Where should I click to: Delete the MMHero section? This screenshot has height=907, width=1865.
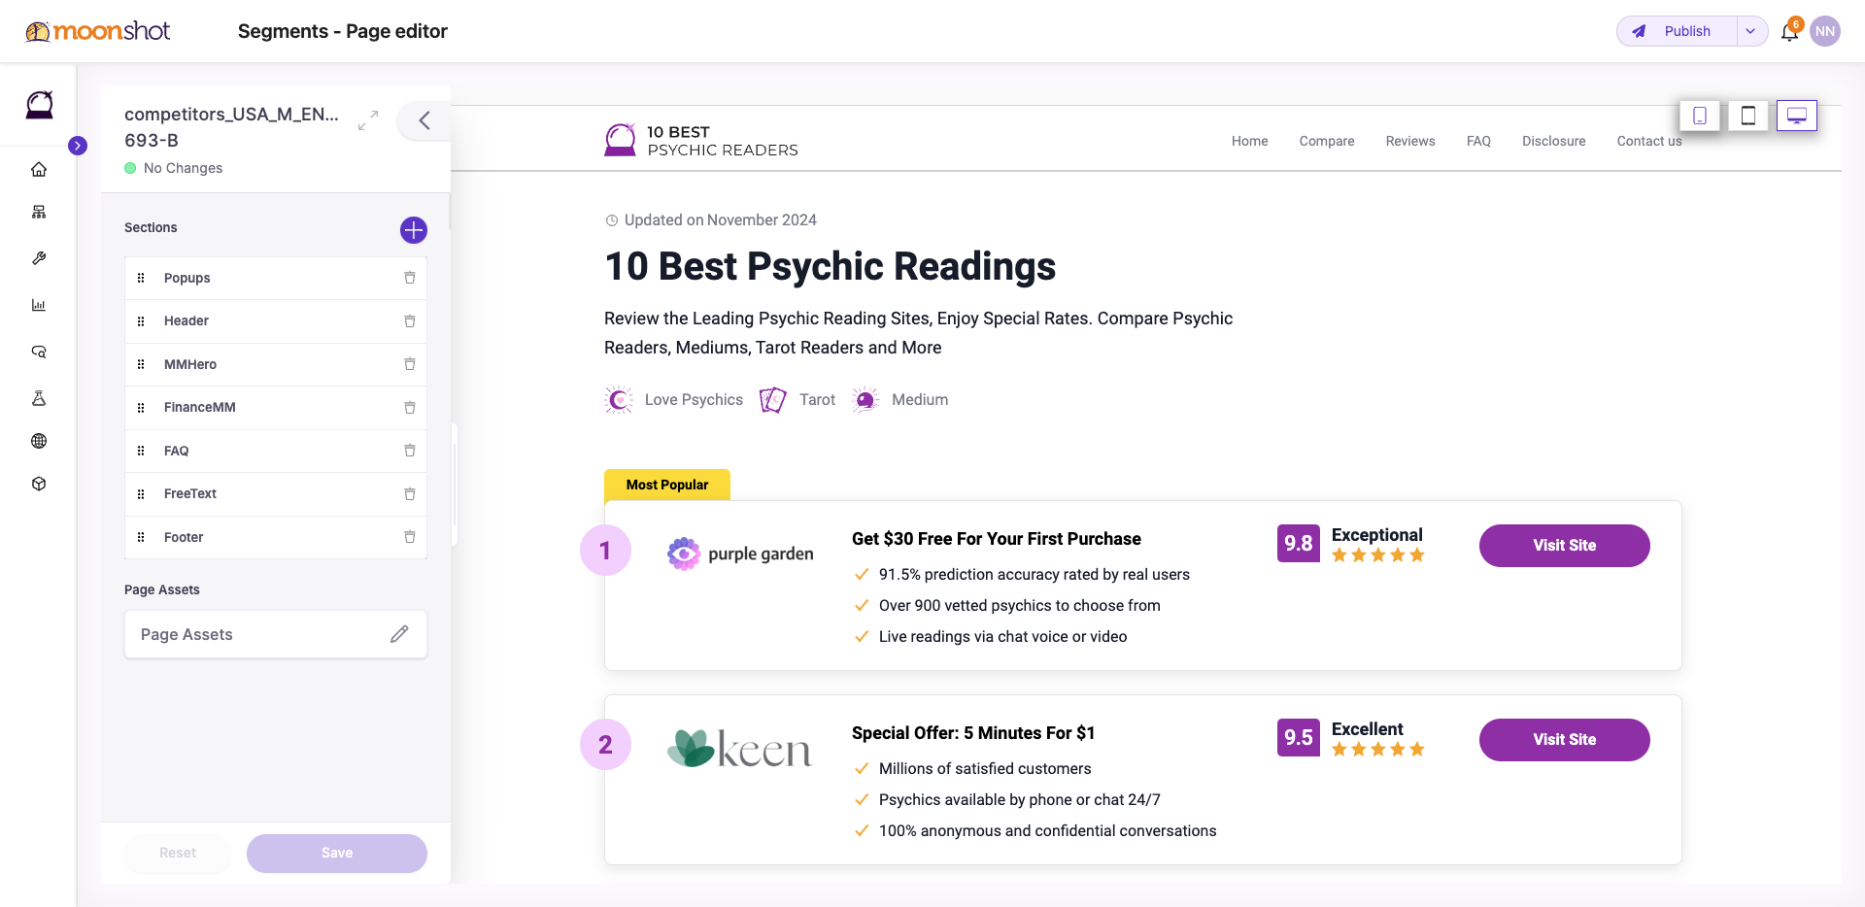(410, 364)
